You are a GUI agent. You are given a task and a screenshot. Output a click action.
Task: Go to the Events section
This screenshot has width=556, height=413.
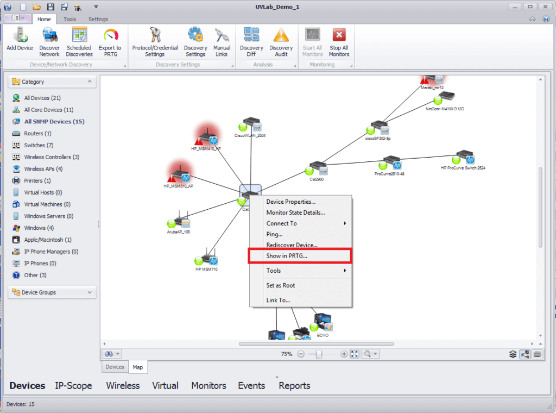251,386
